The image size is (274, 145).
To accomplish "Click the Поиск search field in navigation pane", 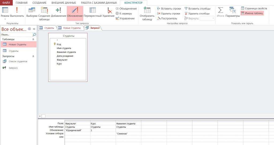I will 16,35.
